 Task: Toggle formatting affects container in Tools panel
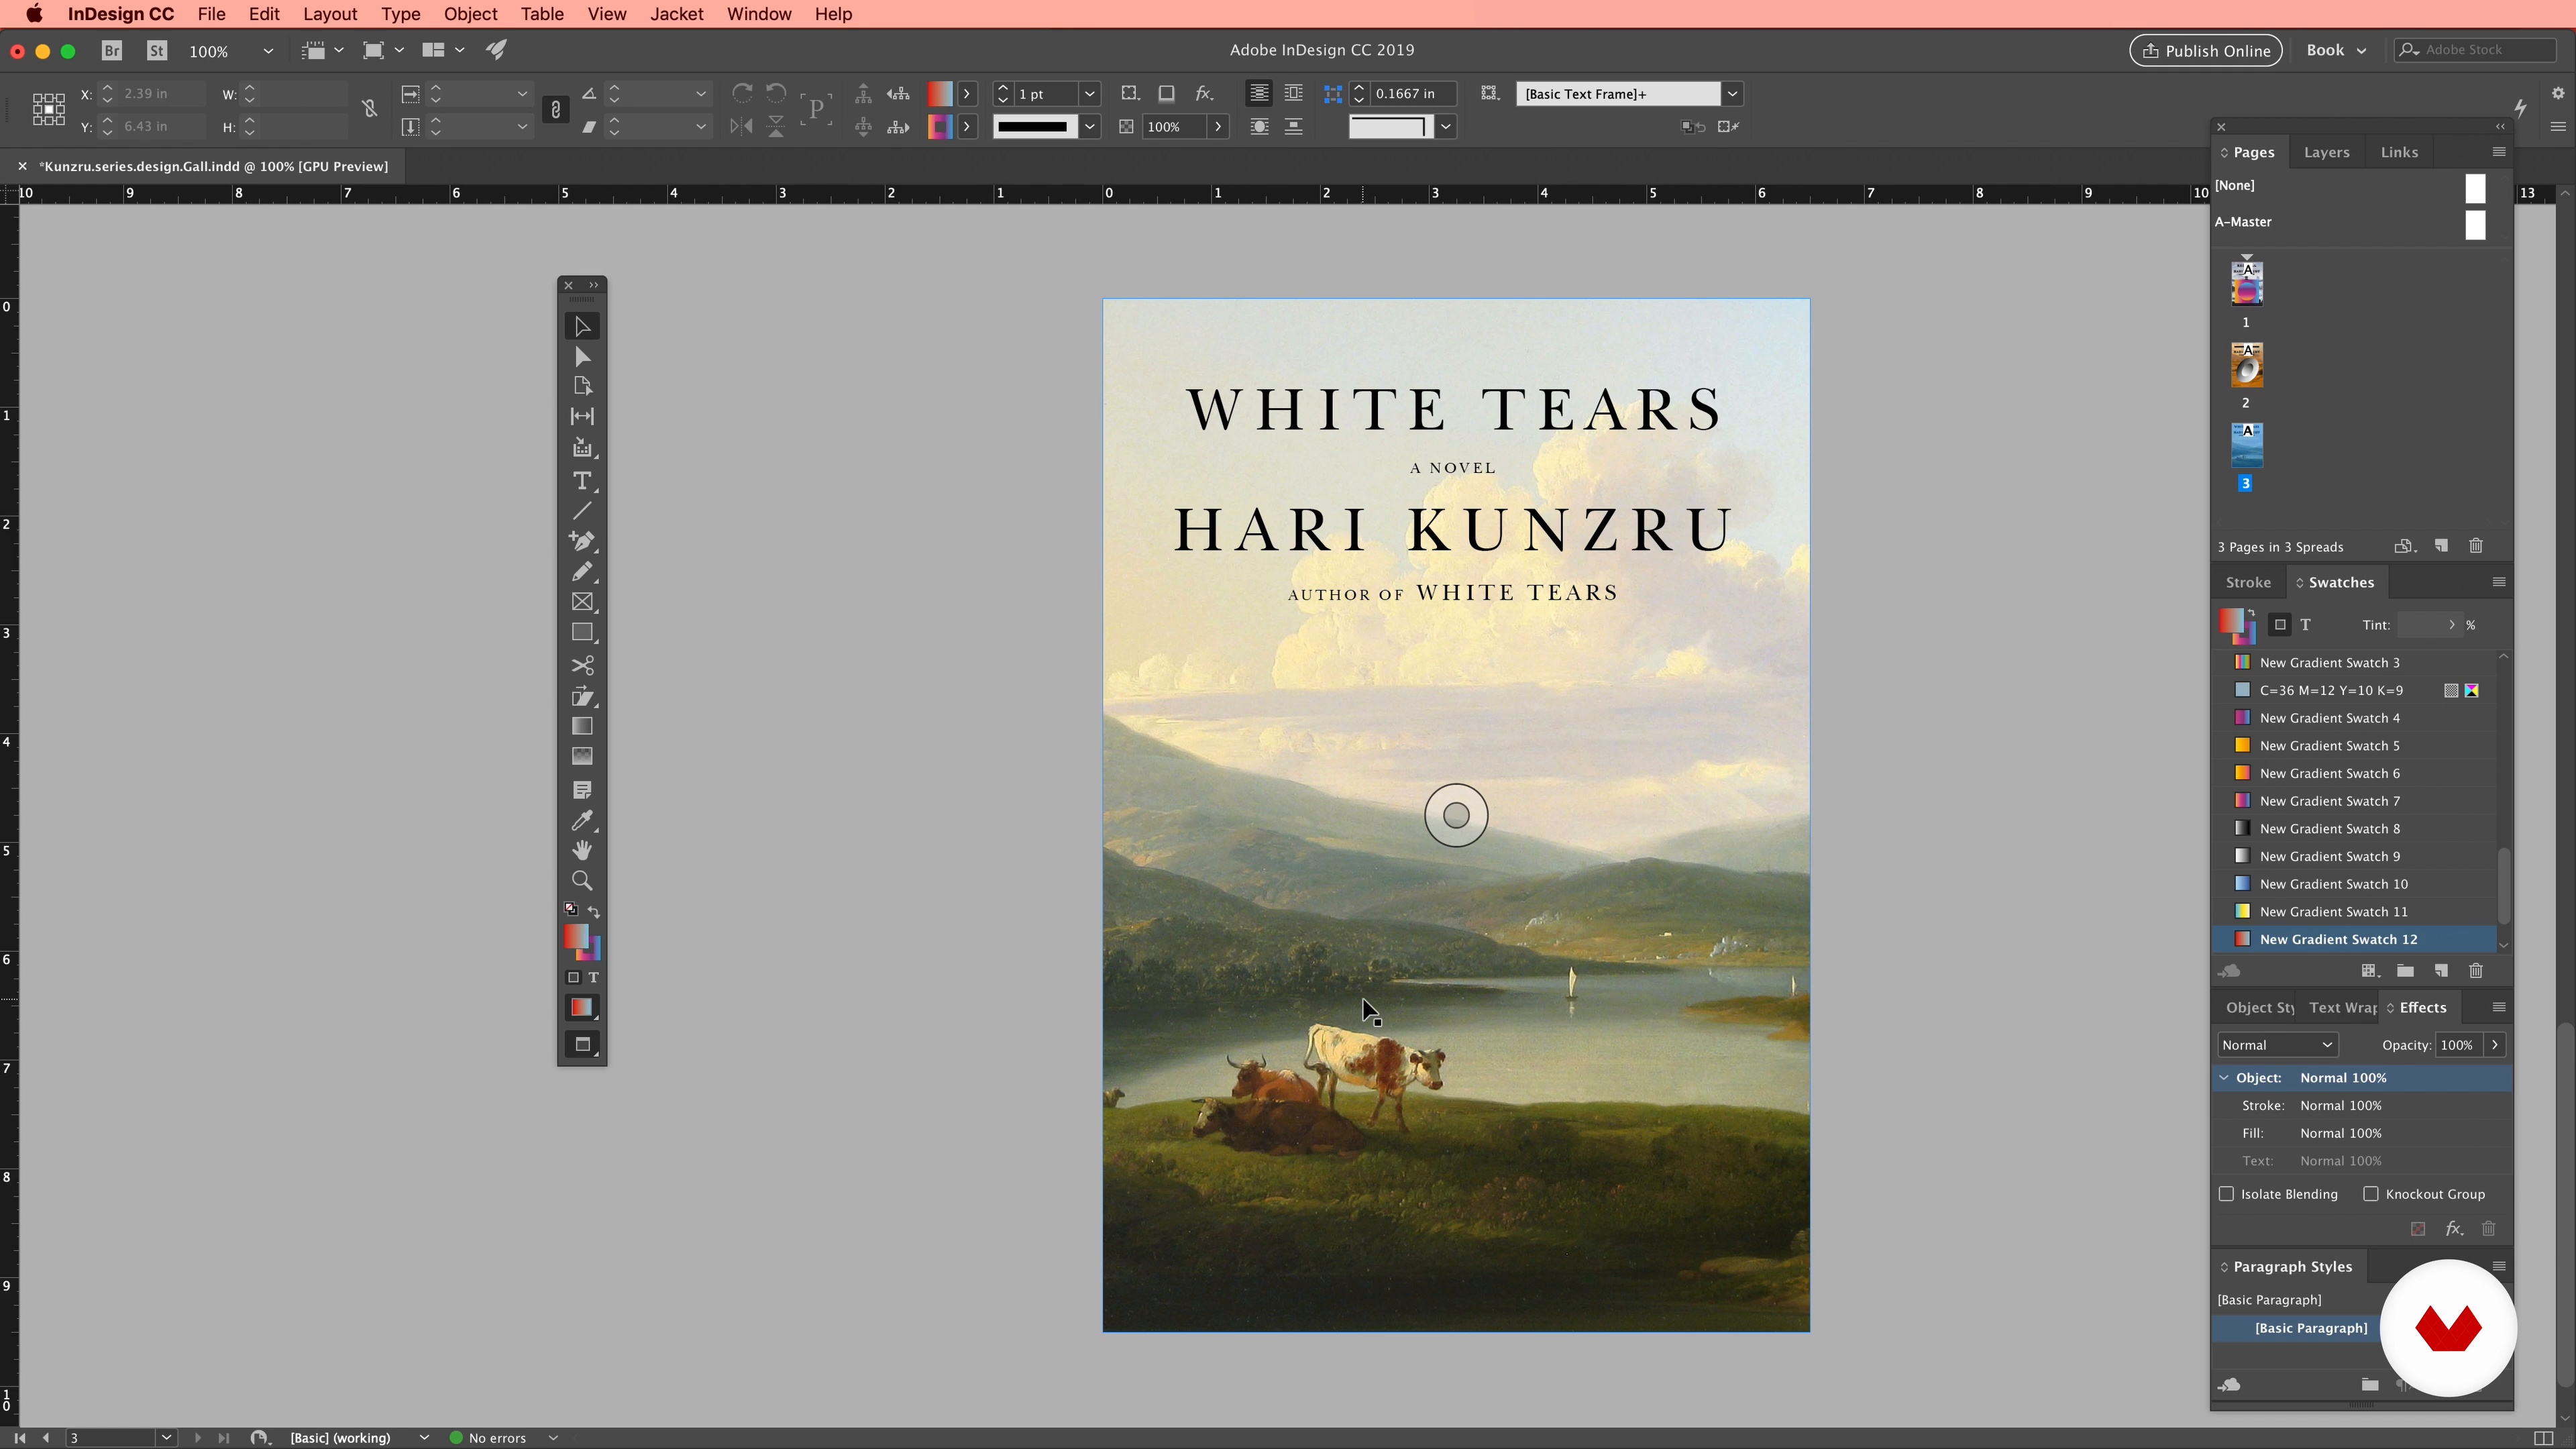[x=573, y=978]
